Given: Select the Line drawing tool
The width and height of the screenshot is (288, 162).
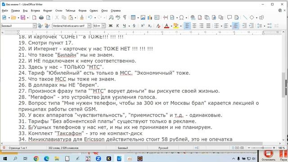Looking at the screenshot, I should (245, 18).
